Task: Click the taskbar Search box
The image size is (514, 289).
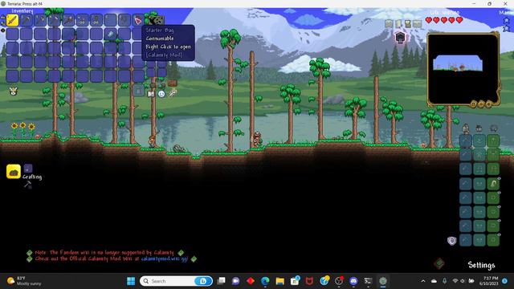Action: pyautogui.click(x=176, y=281)
